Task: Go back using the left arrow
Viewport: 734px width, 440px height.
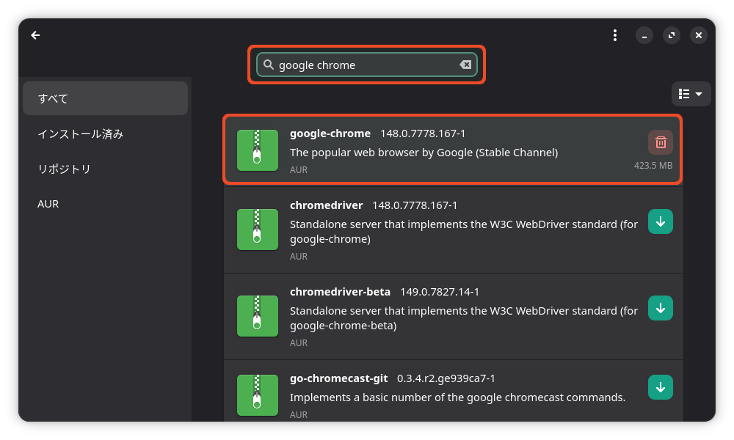Action: (x=35, y=35)
